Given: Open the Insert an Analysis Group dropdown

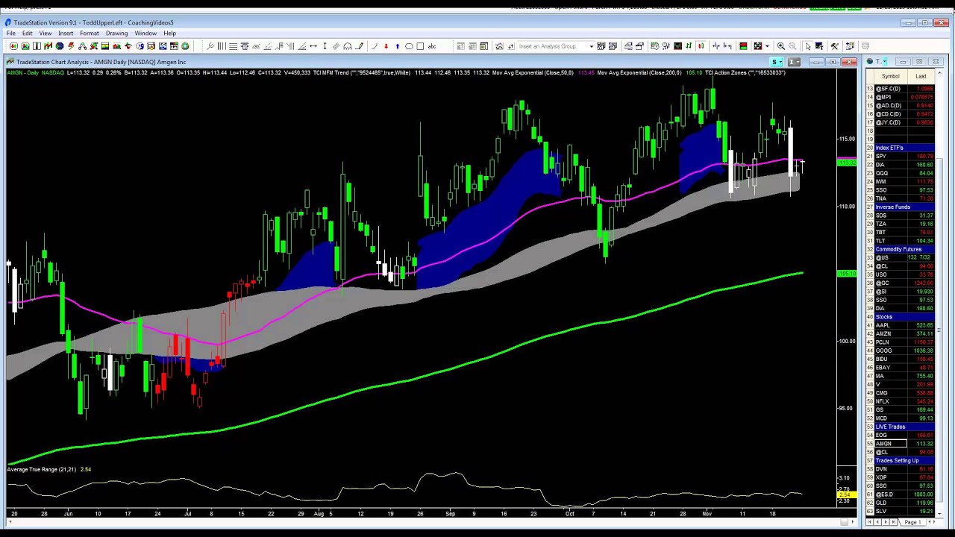Looking at the screenshot, I should [592, 46].
